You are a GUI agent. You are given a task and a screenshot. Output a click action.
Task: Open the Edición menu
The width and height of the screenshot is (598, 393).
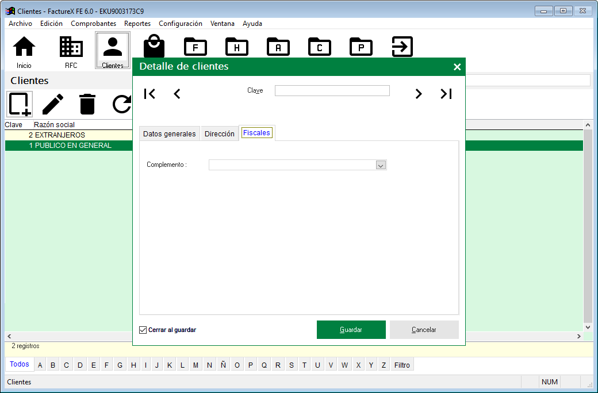[x=51, y=24]
